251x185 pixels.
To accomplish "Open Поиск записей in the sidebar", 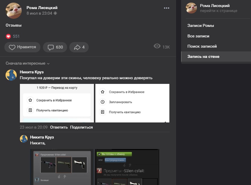I will 202,46.
